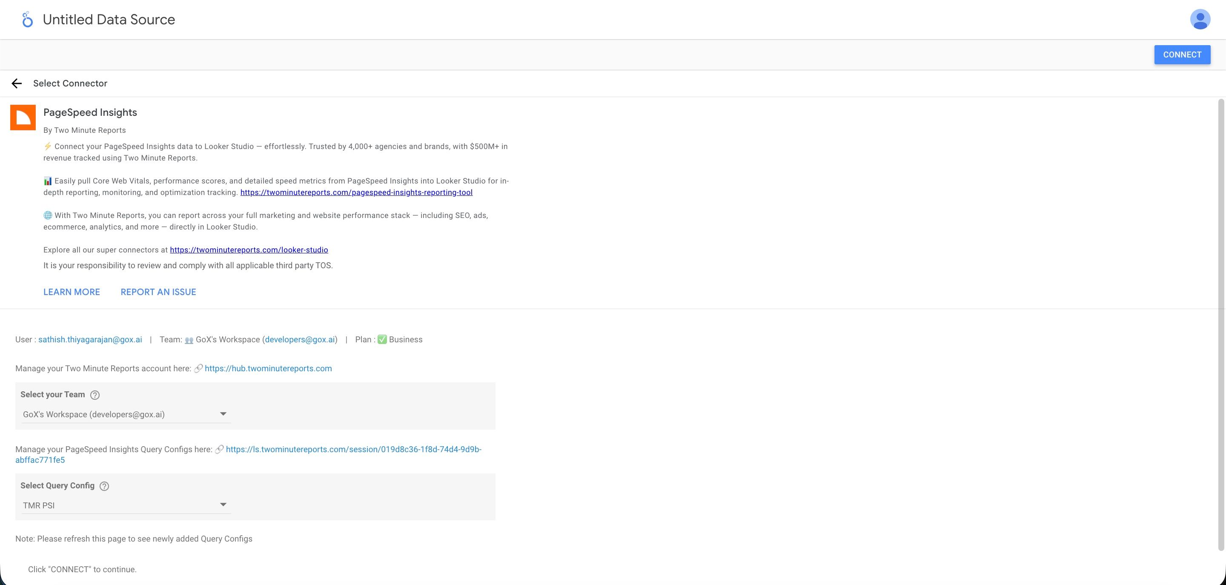Screen dimensions: 1226x585
Task: Open the Select Query Config dropdown
Action: [x=125, y=505]
